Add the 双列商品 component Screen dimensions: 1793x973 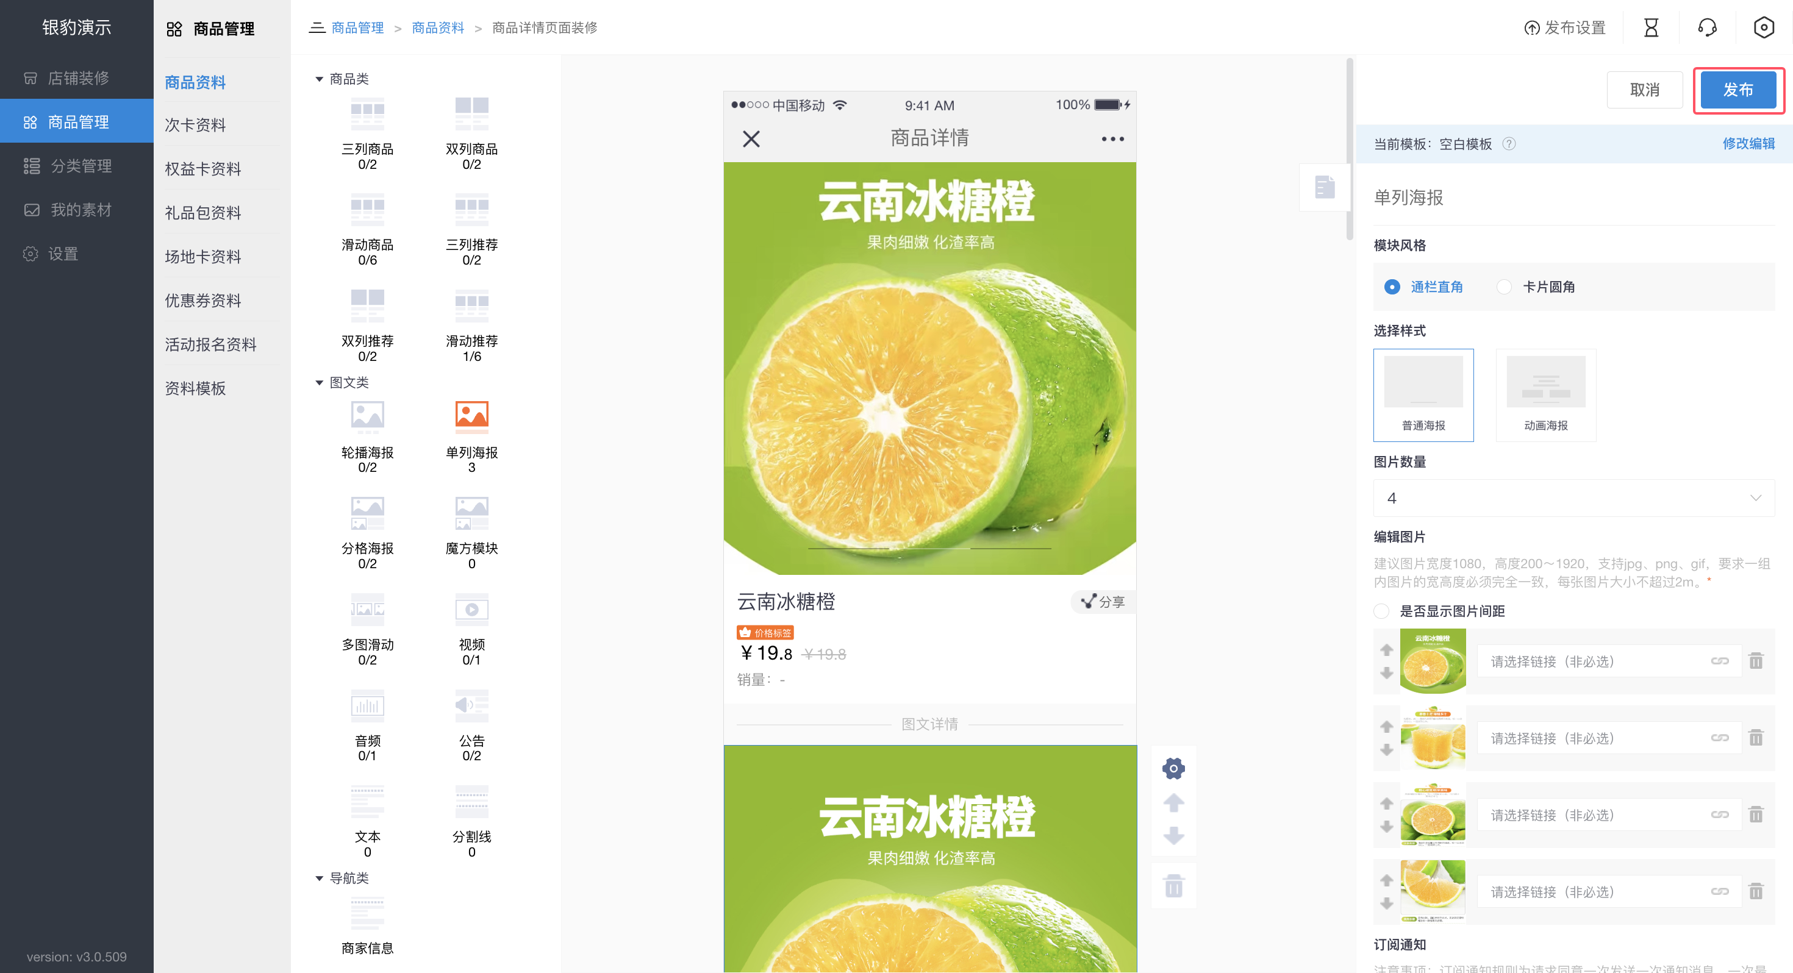click(x=471, y=134)
